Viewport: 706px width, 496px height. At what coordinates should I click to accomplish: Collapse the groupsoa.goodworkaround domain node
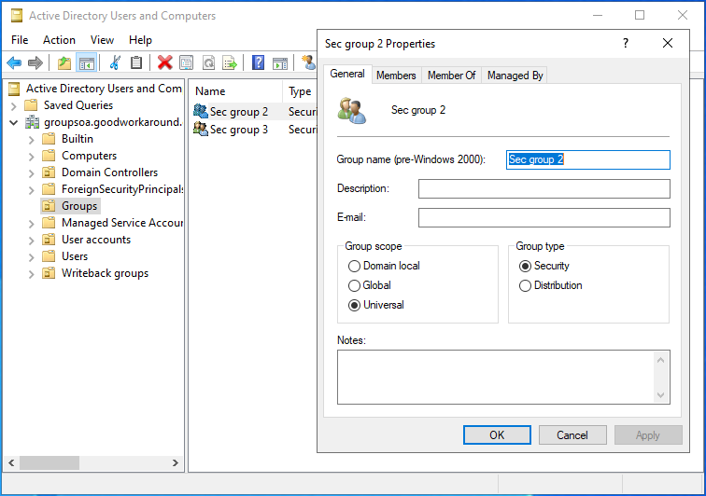point(14,122)
